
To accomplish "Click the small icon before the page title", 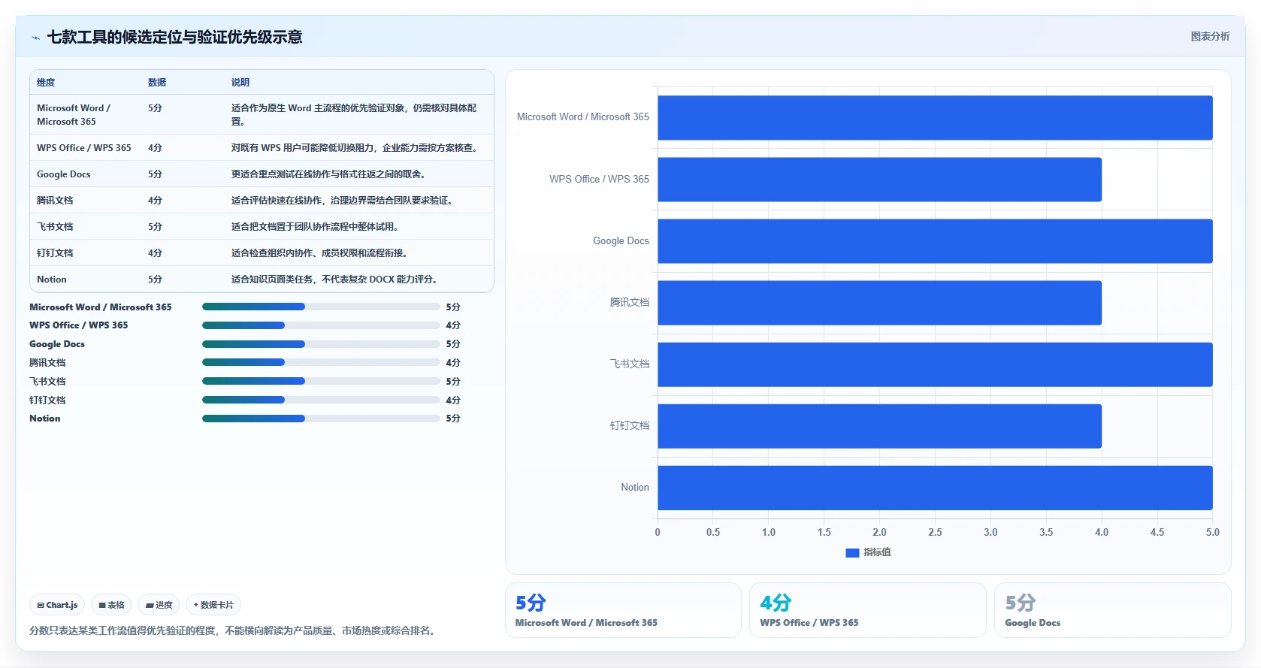I will click(x=35, y=38).
